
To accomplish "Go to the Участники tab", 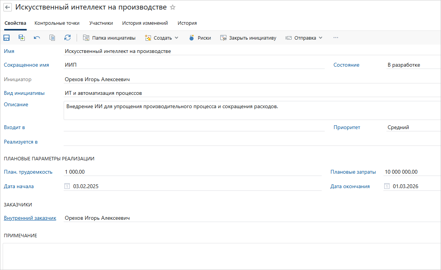I will tap(101, 23).
